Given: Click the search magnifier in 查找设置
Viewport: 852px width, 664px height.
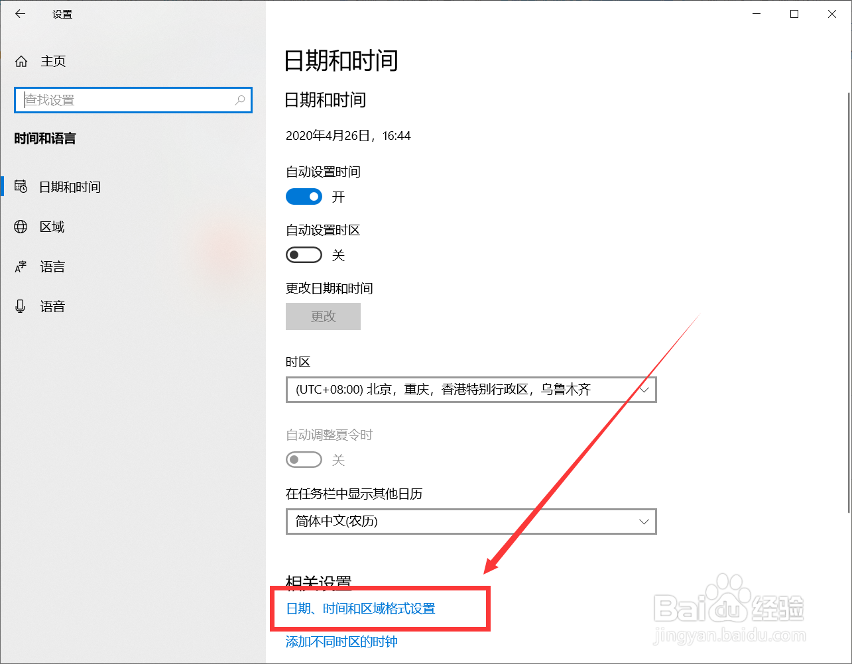Looking at the screenshot, I should [x=239, y=99].
